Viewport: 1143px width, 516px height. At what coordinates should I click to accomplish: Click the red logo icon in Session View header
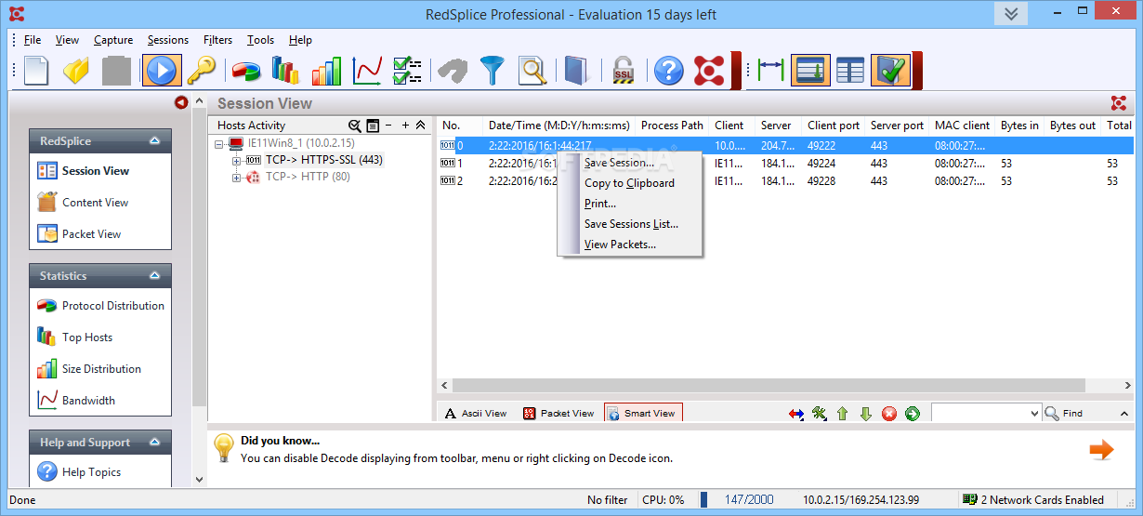(x=1119, y=103)
